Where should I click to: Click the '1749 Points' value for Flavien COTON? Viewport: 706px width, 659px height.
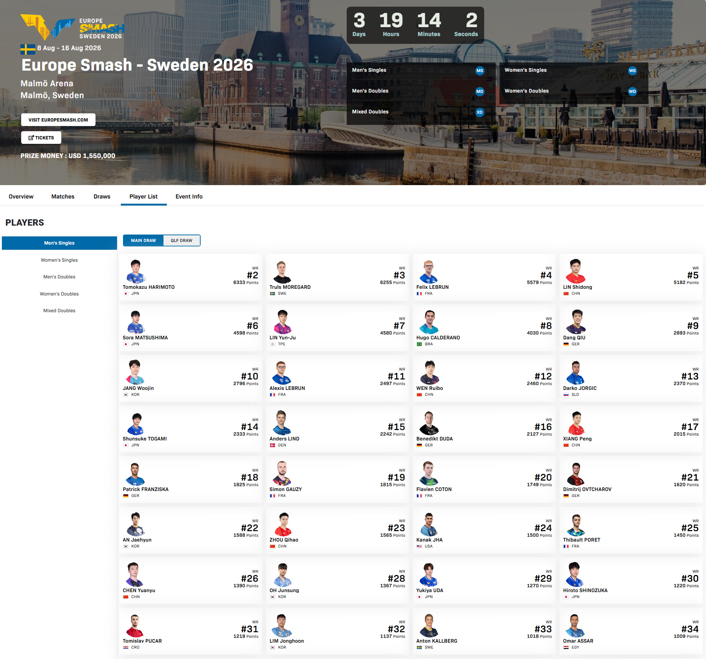539,485
